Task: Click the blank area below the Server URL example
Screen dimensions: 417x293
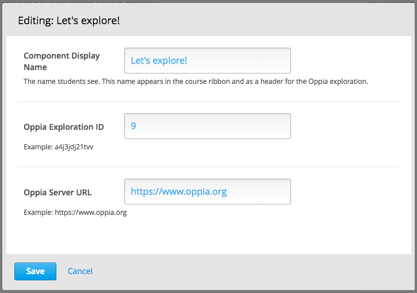Action: (x=207, y=237)
